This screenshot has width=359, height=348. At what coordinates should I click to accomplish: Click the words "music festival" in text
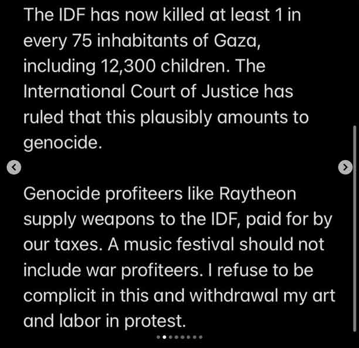(x=179, y=244)
